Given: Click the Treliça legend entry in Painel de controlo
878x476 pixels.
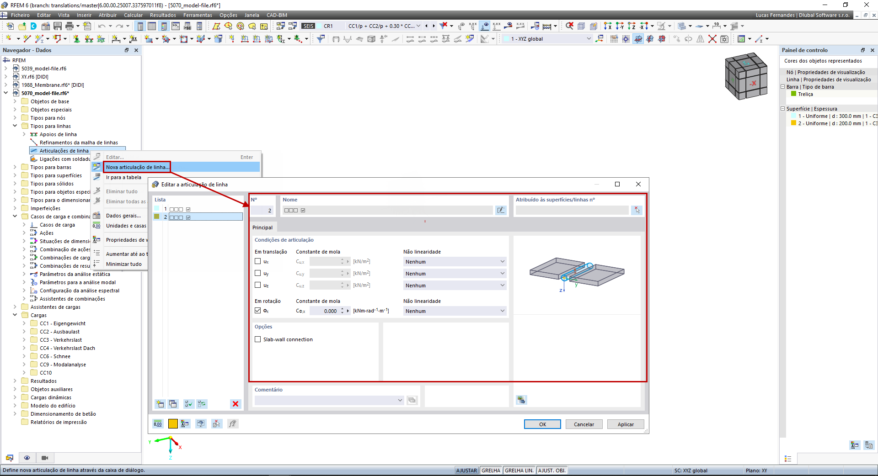Looking at the screenshot, I should tap(805, 94).
